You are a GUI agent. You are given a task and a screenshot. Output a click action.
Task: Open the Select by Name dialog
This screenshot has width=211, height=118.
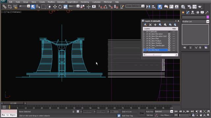(x=38, y=7)
